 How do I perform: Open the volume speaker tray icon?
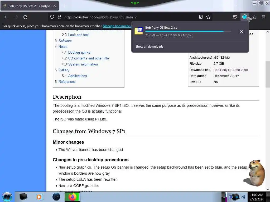click(x=243, y=197)
